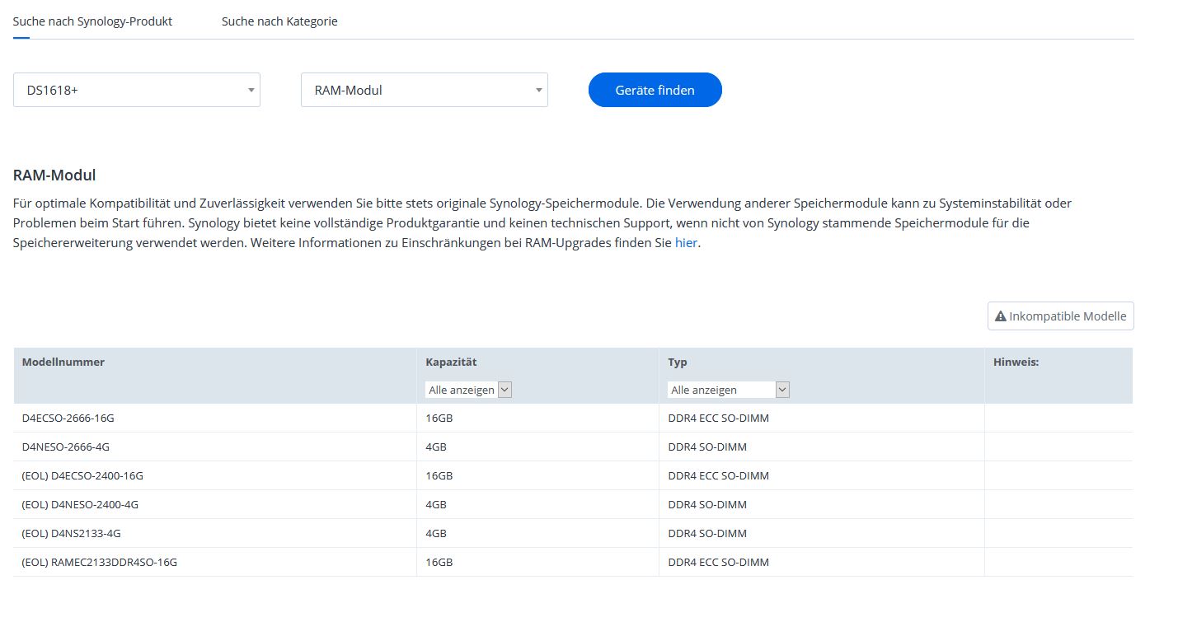The image size is (1178, 622).
Task: Click the Kapazität column header
Action: 451,362
